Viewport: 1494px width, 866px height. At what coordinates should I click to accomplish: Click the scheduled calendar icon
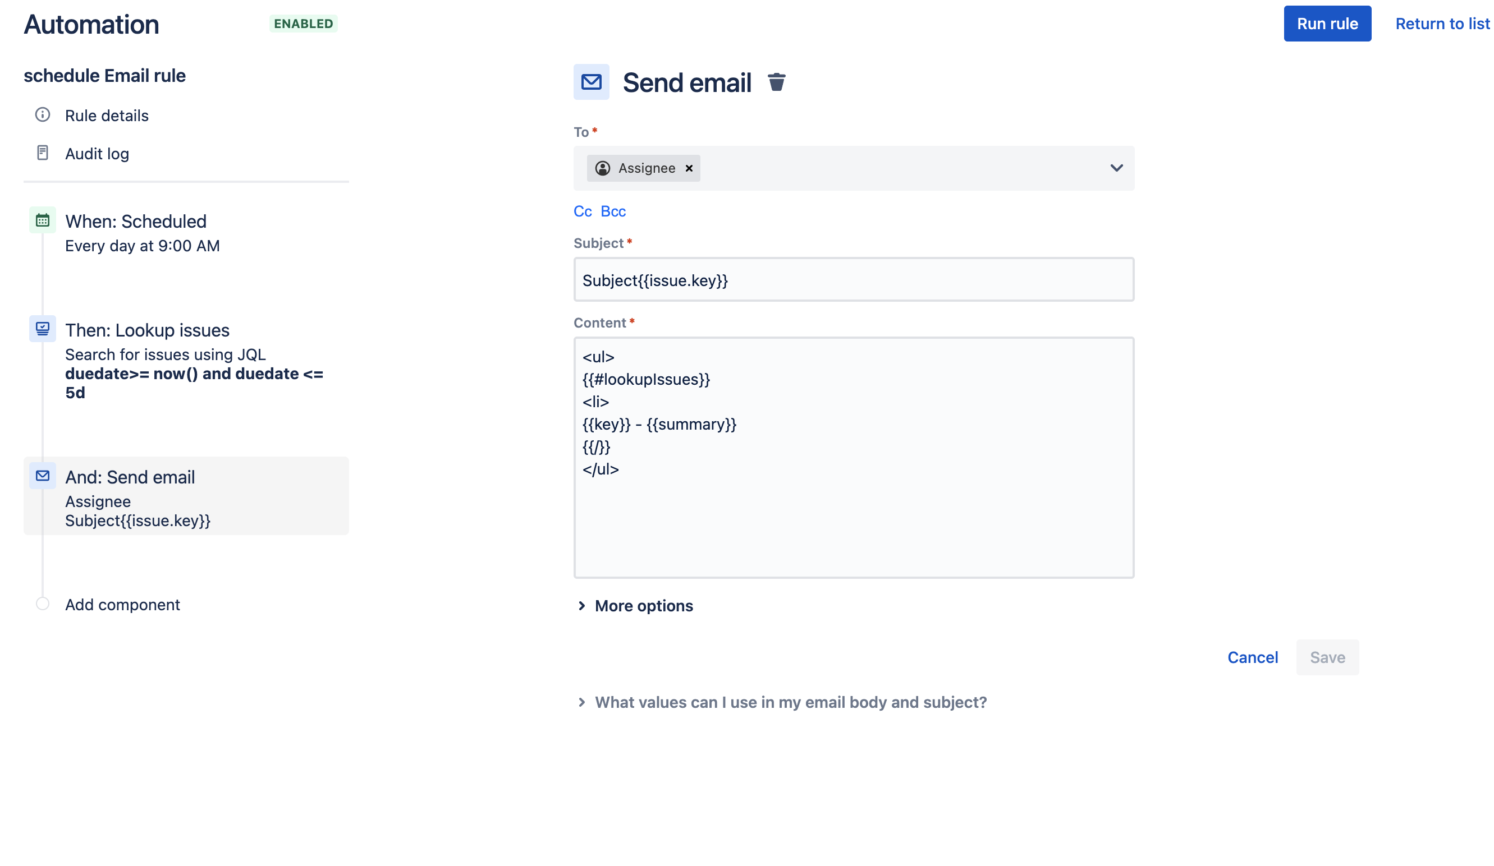coord(41,220)
